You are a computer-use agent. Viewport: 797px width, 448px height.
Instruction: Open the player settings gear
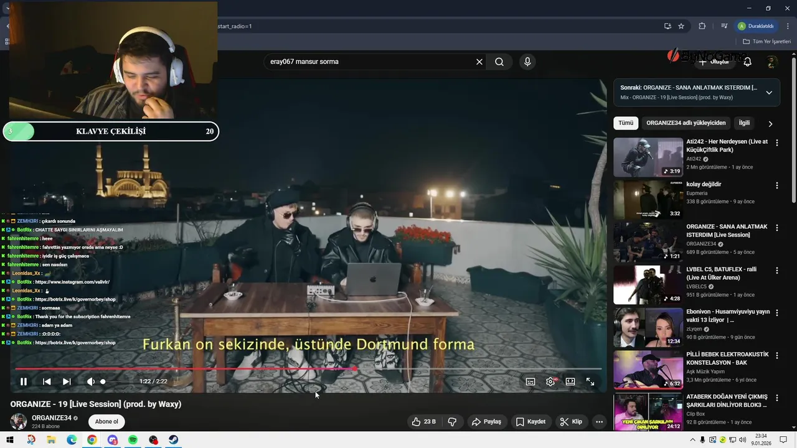click(550, 381)
